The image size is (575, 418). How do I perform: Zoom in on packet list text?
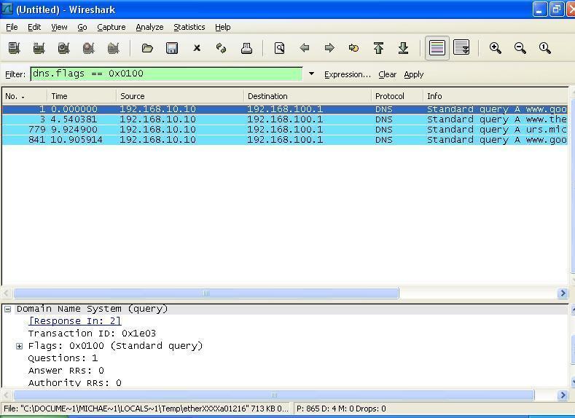pos(496,48)
